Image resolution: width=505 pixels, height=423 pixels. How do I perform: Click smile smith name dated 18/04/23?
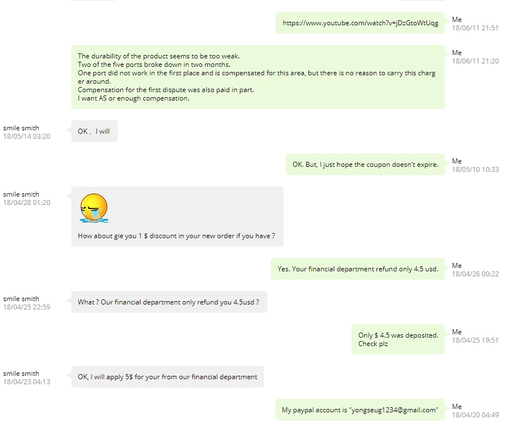[21, 374]
